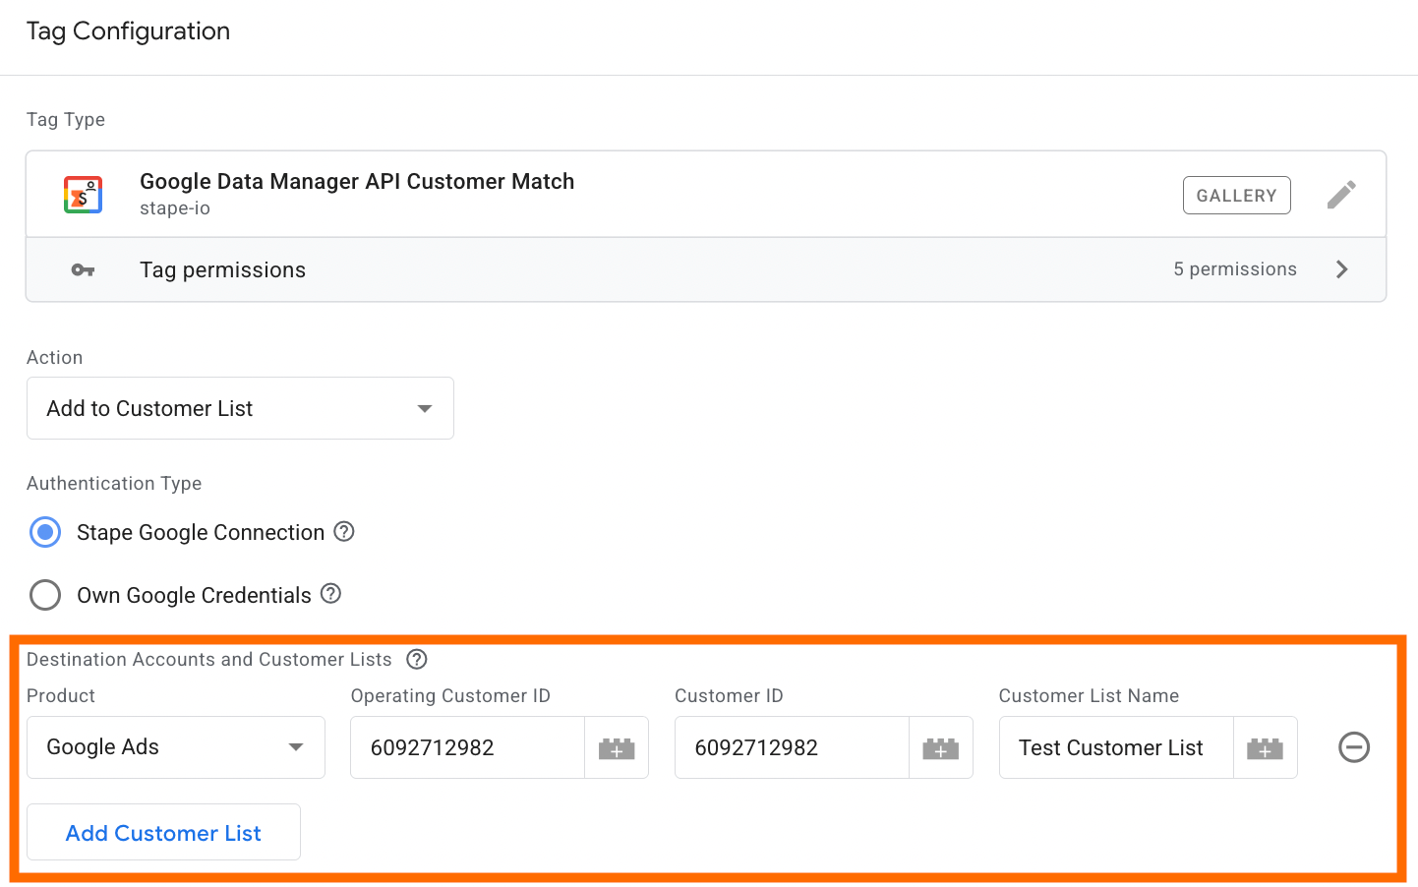Click the Tag permissions row label

(222, 269)
